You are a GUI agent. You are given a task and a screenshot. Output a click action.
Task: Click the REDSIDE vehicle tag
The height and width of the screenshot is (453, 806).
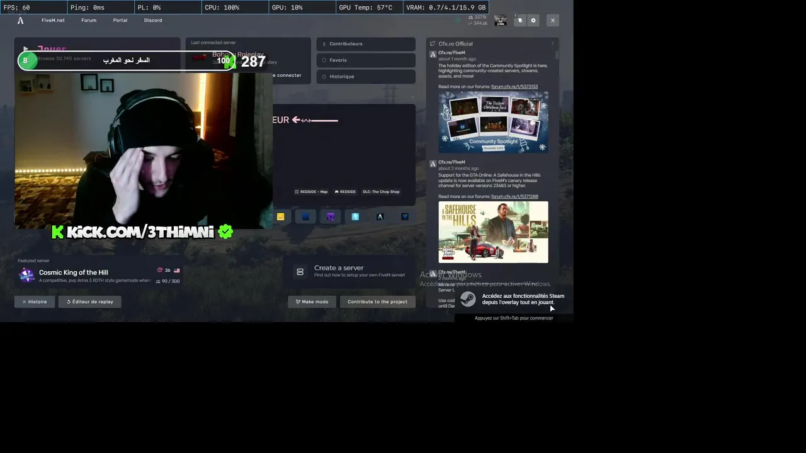point(345,192)
